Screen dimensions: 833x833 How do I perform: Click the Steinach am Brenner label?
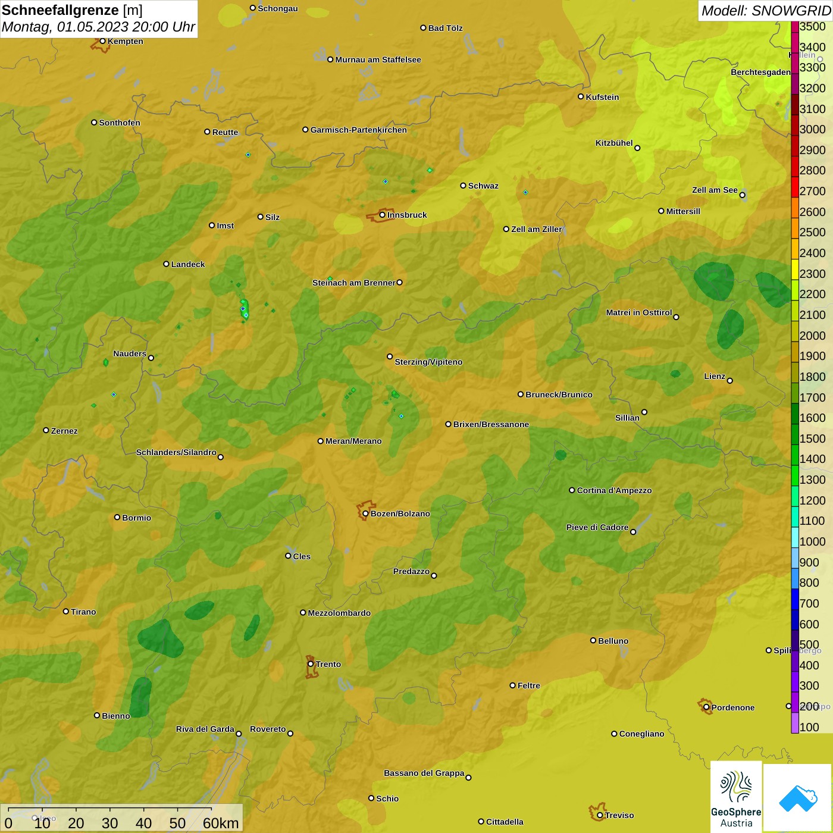[x=354, y=283]
